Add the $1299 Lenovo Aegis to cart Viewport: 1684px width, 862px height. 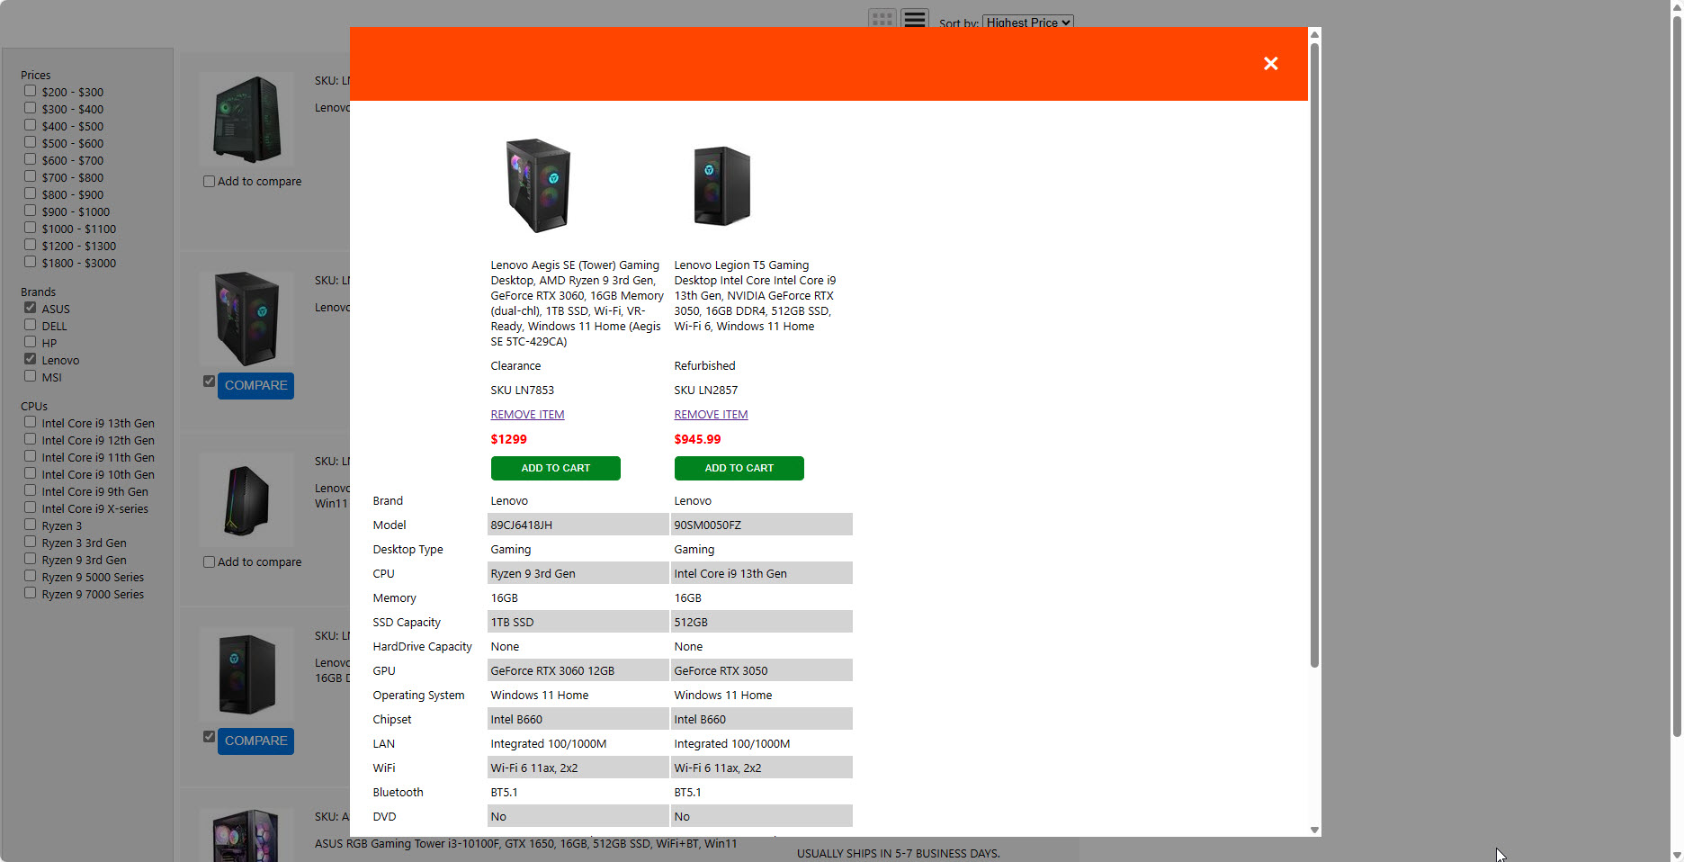point(555,468)
